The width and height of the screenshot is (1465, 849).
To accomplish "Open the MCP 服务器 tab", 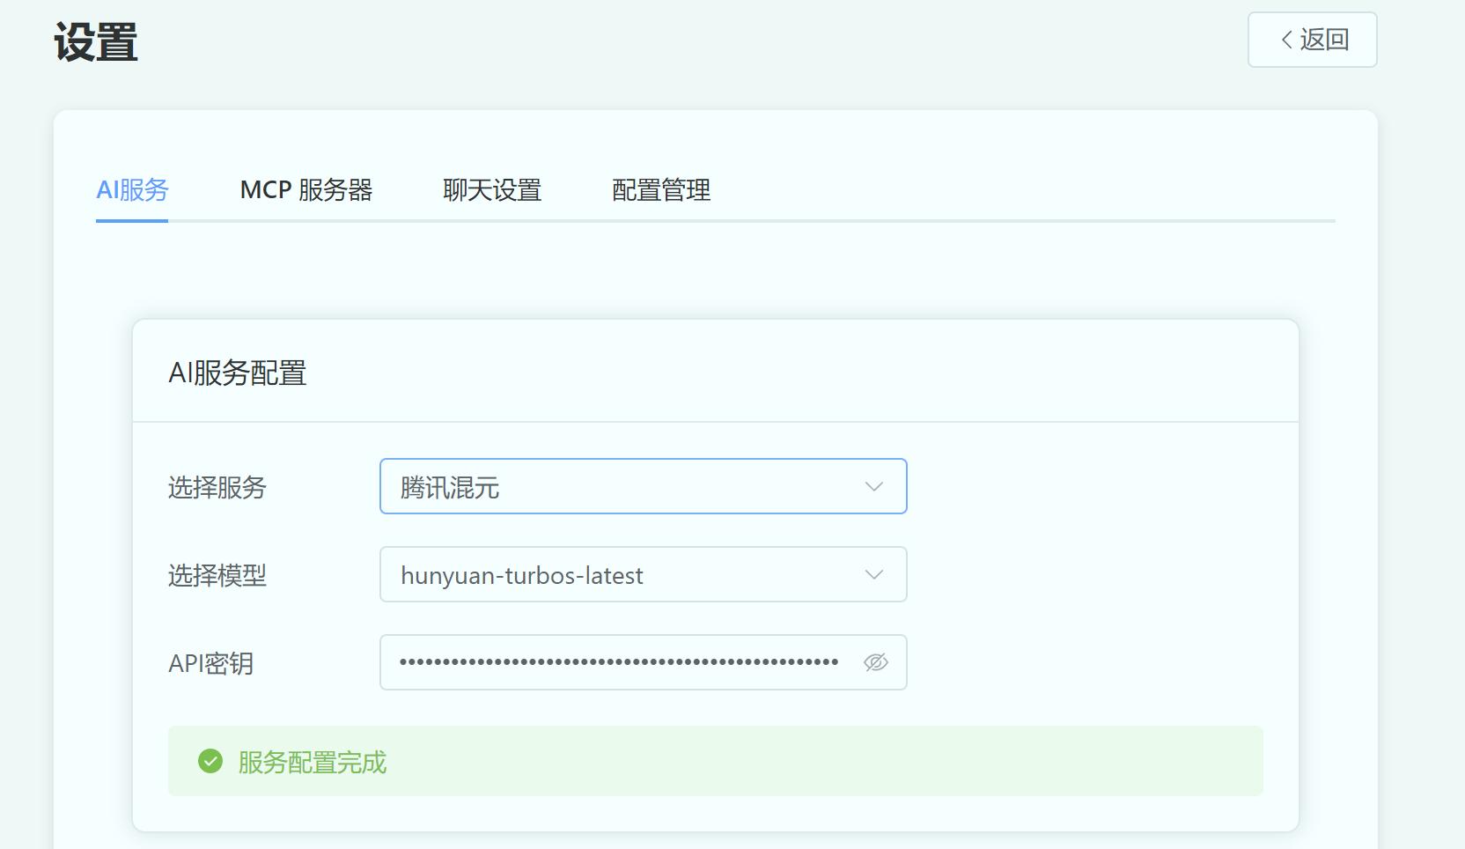I will [306, 190].
